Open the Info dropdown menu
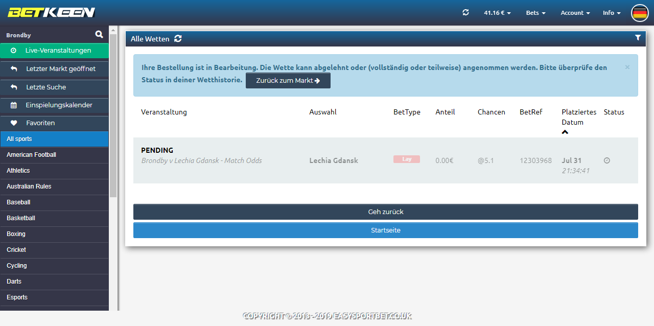Viewport: 654px width, 326px height. pos(612,13)
